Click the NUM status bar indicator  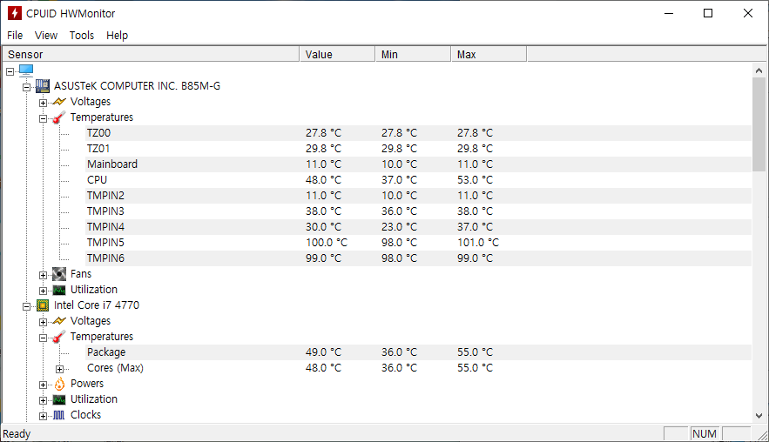(705, 433)
